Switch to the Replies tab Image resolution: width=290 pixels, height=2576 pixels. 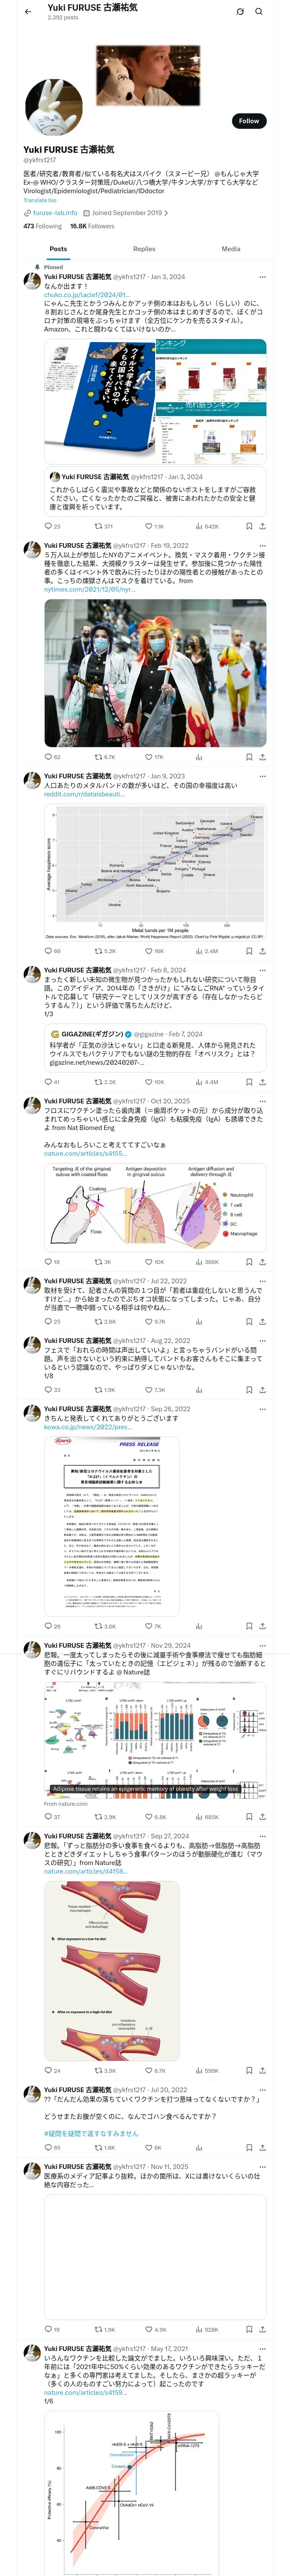coord(144,249)
